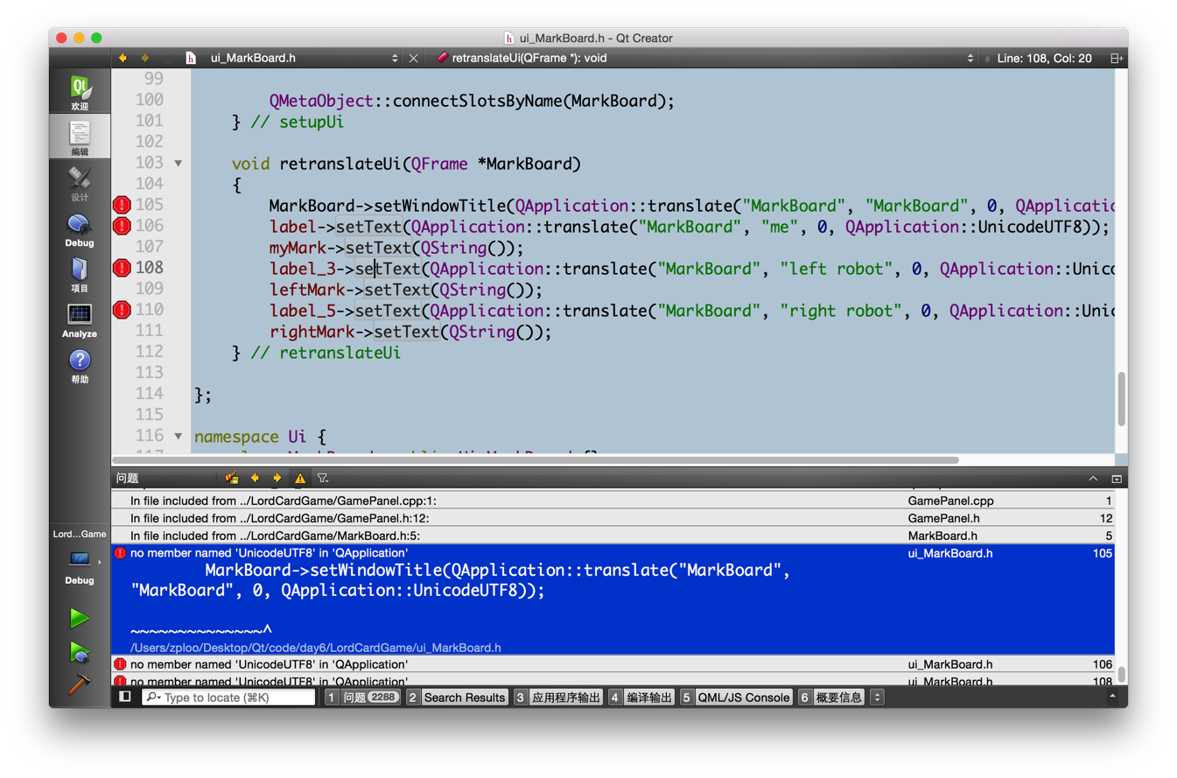The image size is (1177, 778).
Task: Open the Search Results output tab
Action: coord(457,697)
